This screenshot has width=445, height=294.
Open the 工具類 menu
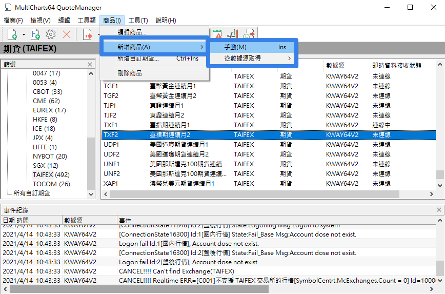coord(87,21)
